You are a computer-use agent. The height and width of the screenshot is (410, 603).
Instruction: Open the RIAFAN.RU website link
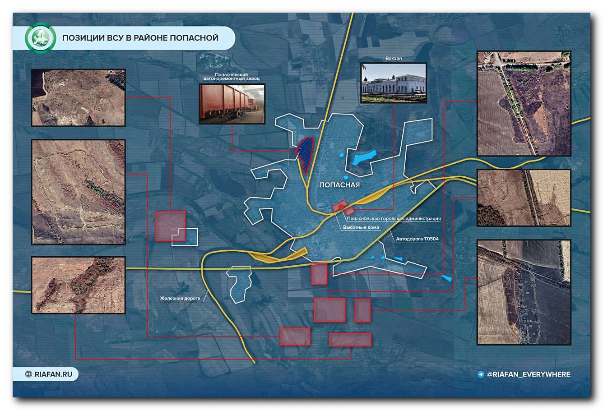point(53,374)
